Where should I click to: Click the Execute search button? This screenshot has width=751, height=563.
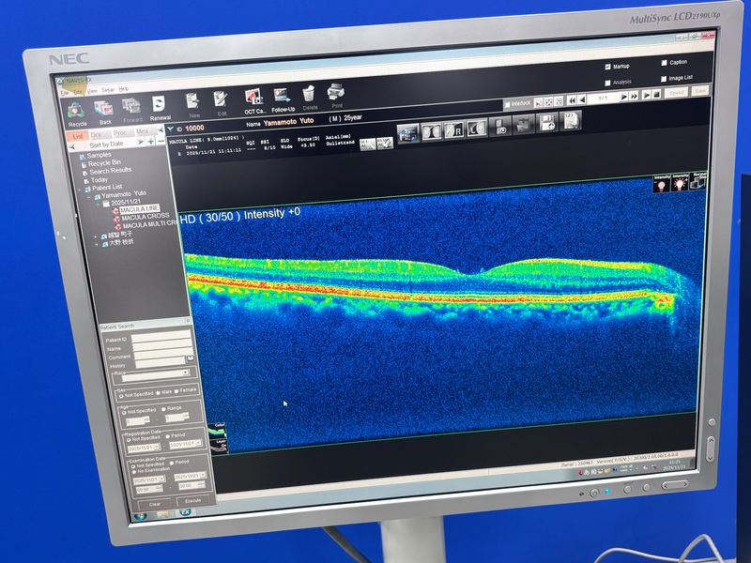point(192,502)
